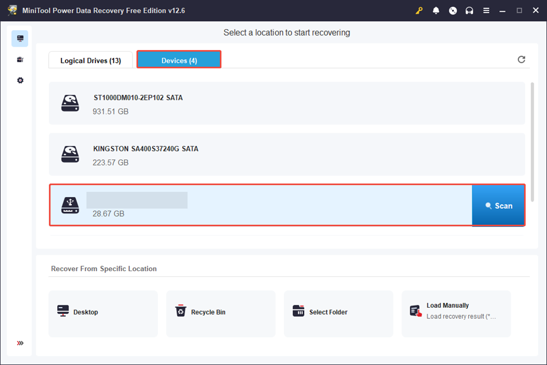
Task: Click the Select Folder icon
Action: (298, 311)
